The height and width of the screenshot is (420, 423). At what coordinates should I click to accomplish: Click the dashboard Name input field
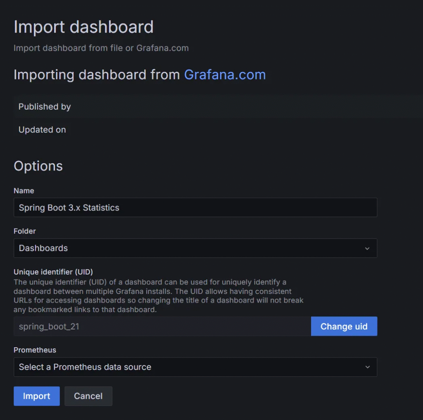point(195,207)
